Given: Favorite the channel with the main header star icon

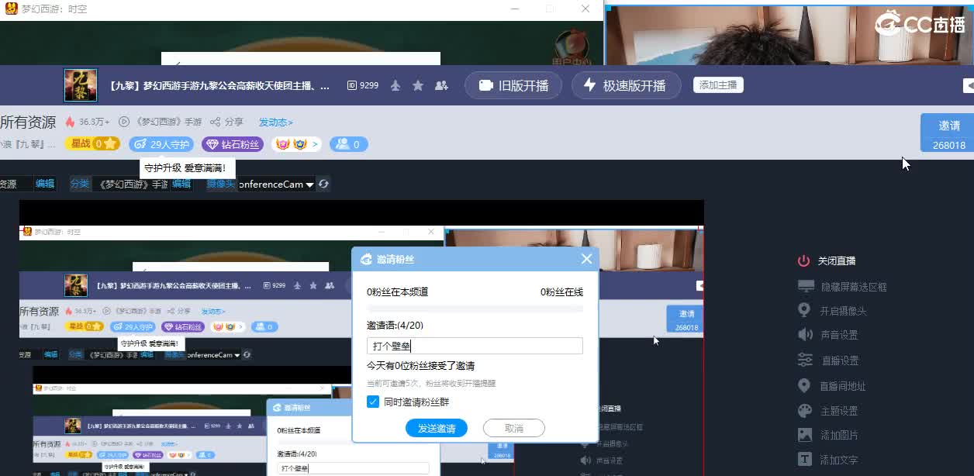Looking at the screenshot, I should (418, 85).
